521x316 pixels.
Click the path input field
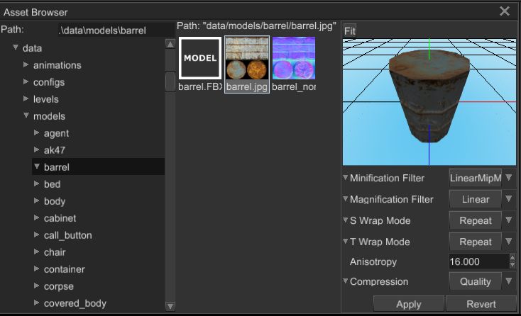(116, 30)
